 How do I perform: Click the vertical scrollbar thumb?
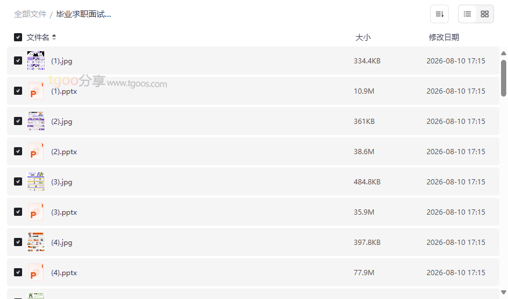(503, 78)
